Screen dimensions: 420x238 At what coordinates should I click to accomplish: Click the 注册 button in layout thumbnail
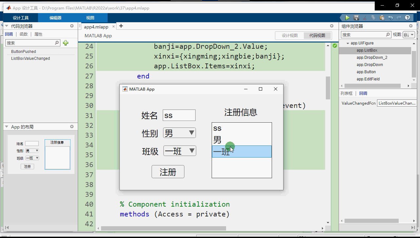click(27, 166)
